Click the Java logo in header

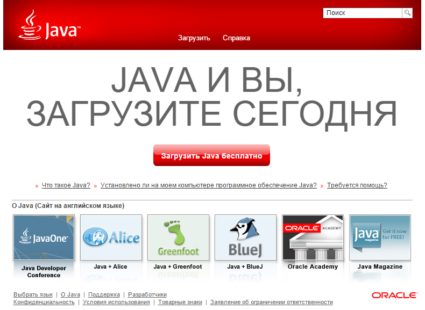[x=49, y=26]
